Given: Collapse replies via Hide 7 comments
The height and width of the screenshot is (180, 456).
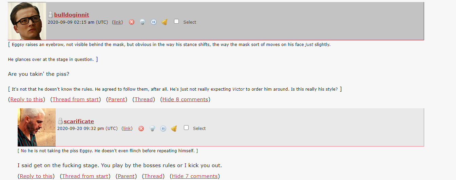Looking at the screenshot, I should 194,176.
